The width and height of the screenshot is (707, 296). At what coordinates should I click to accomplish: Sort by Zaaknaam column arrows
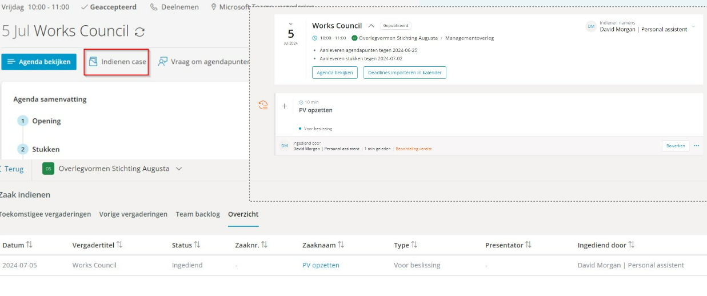point(341,245)
